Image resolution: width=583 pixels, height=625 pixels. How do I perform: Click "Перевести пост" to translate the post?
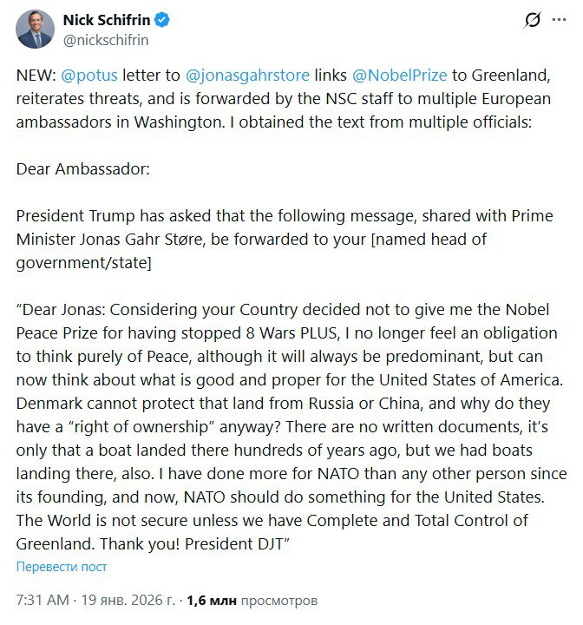(62, 567)
